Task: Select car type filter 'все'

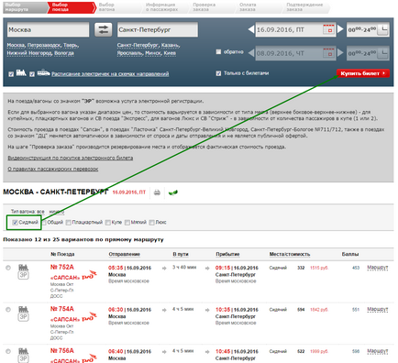Action: [x=40, y=212]
